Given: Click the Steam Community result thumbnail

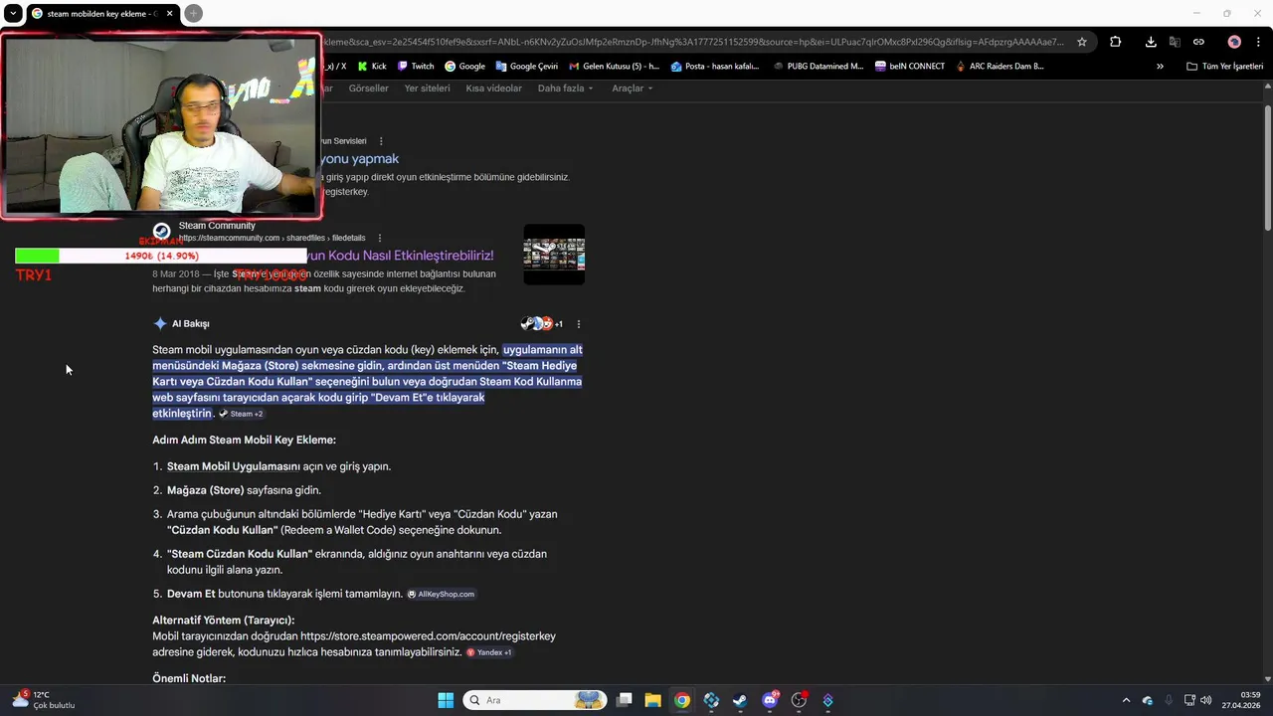Looking at the screenshot, I should point(554,255).
